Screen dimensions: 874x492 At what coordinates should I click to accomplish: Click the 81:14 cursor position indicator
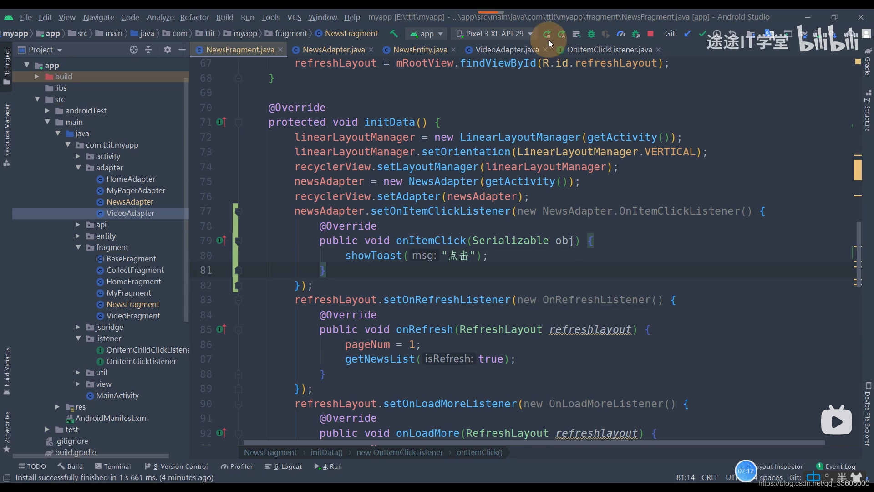click(685, 477)
